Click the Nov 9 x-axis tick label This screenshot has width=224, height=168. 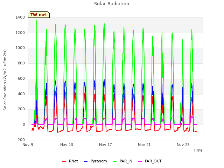tap(28, 145)
